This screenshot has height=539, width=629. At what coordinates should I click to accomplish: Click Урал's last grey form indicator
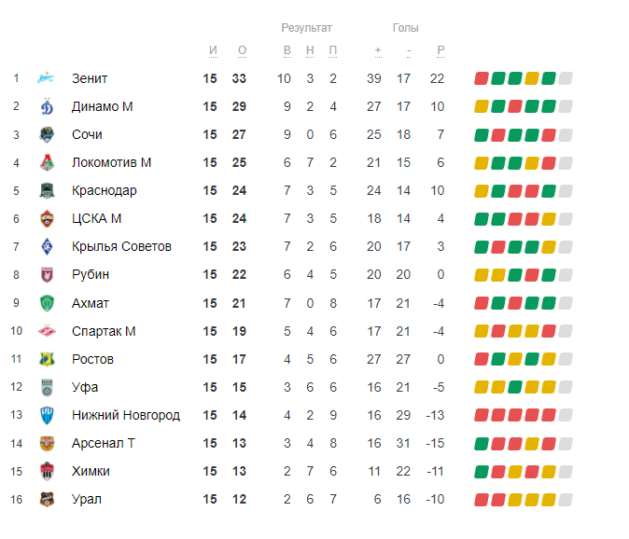pyautogui.click(x=565, y=499)
